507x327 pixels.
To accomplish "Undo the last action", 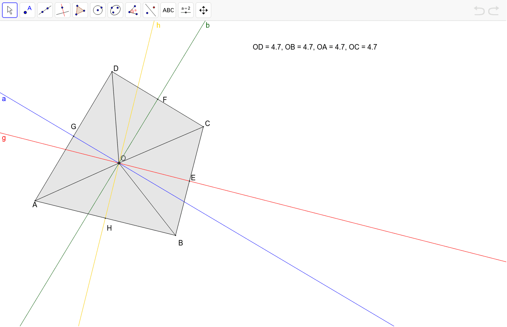I will [x=479, y=11].
